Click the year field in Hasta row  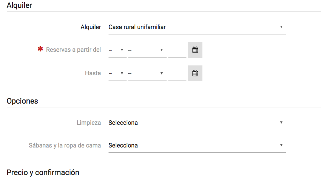click(x=177, y=73)
